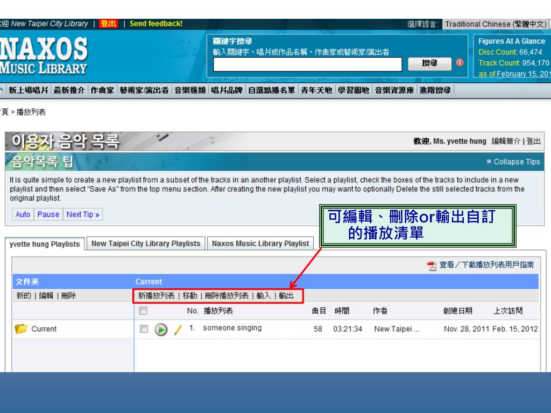
Task: Open the Current folder icon
Action: coord(21,329)
